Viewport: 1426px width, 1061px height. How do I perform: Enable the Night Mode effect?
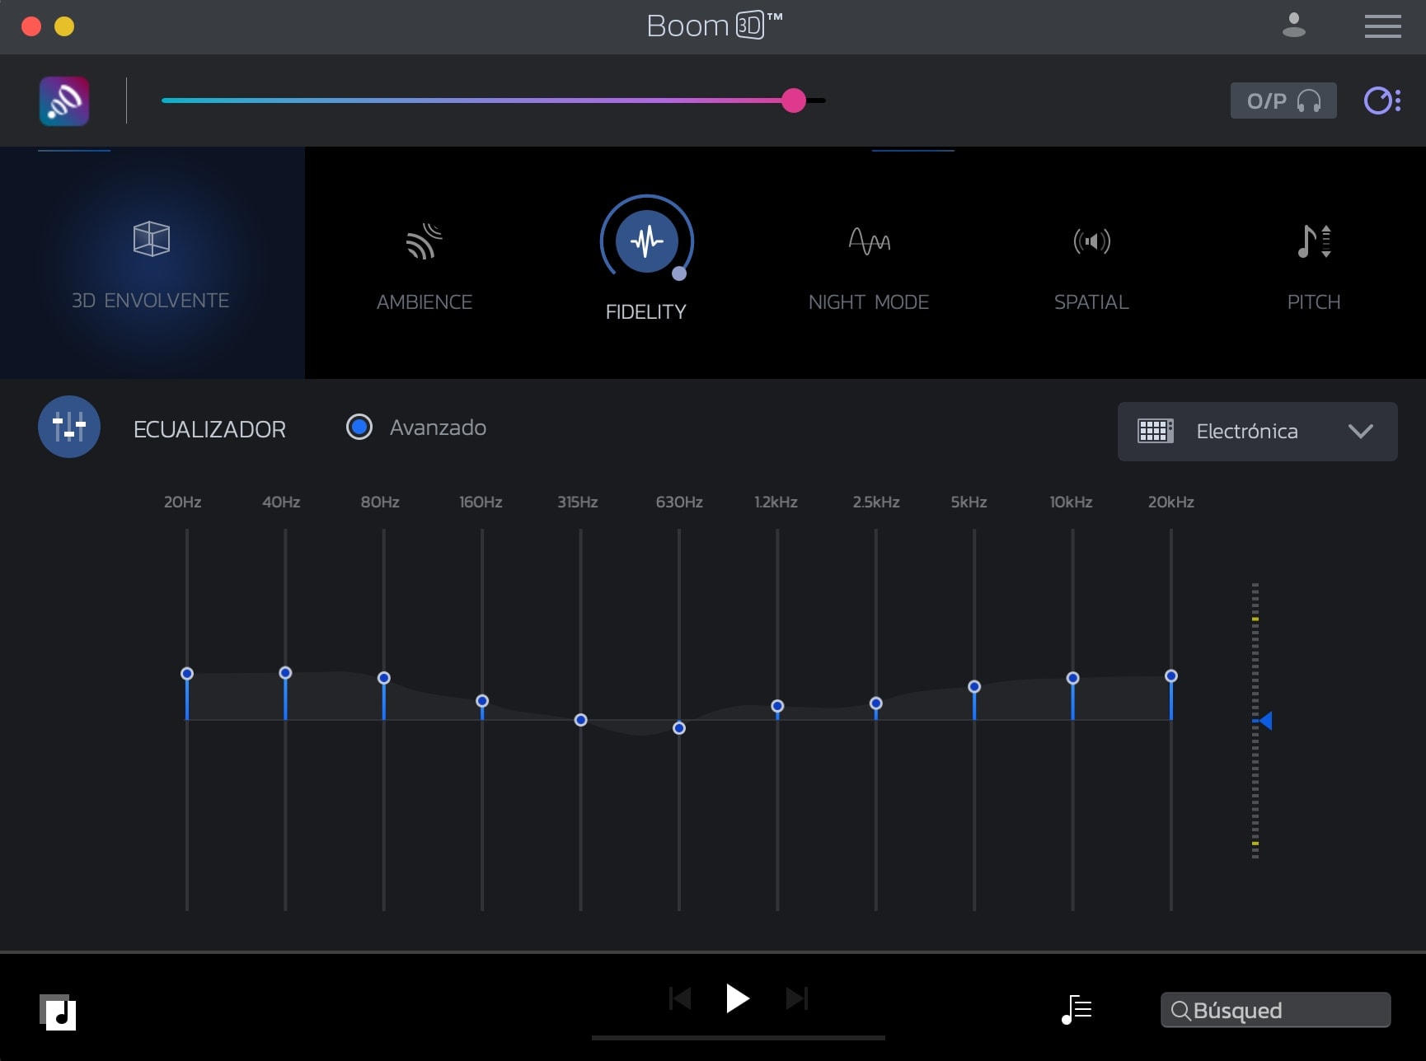tap(869, 264)
